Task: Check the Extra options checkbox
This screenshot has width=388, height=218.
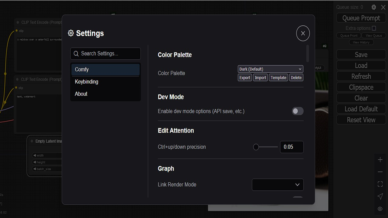Action: [x=373, y=28]
